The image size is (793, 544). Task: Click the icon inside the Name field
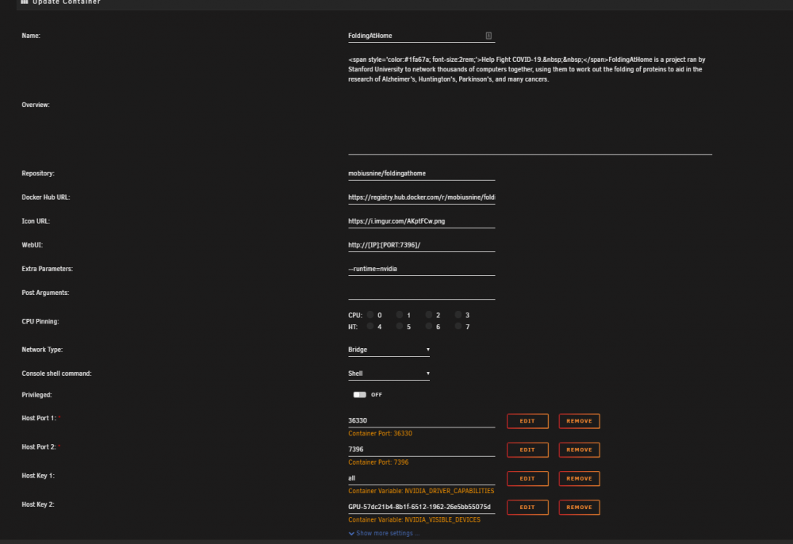(x=488, y=36)
